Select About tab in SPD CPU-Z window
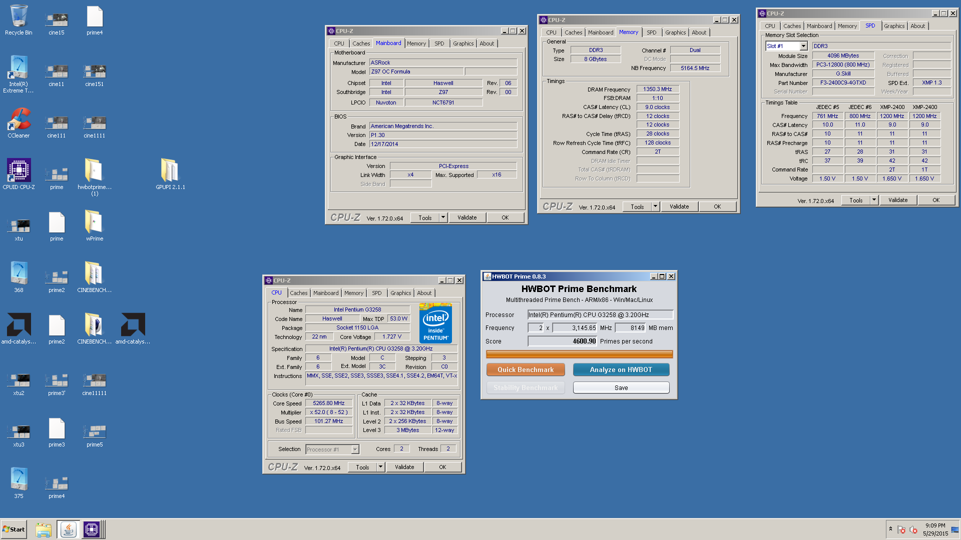This screenshot has width=961, height=540. click(917, 26)
